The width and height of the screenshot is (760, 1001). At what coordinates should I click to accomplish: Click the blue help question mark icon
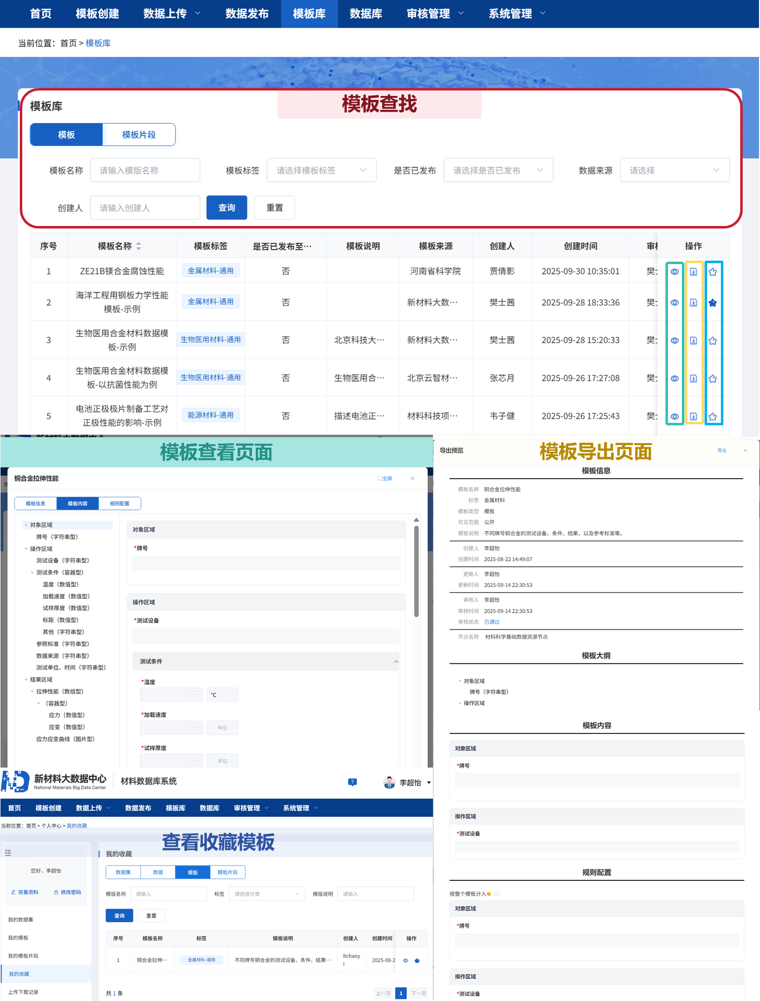[x=352, y=782]
